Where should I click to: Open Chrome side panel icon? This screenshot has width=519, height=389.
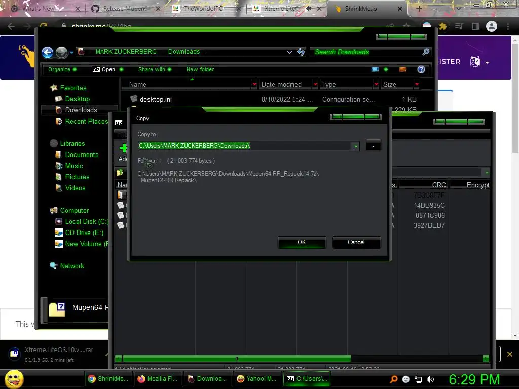pos(475,26)
